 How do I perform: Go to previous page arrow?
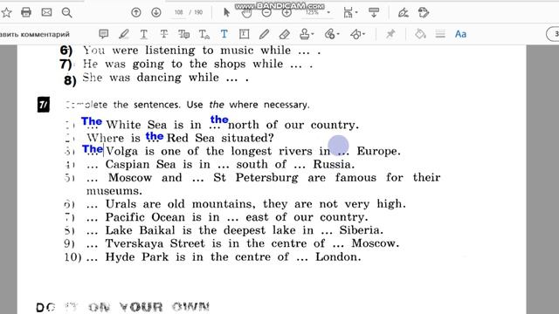click(136, 13)
